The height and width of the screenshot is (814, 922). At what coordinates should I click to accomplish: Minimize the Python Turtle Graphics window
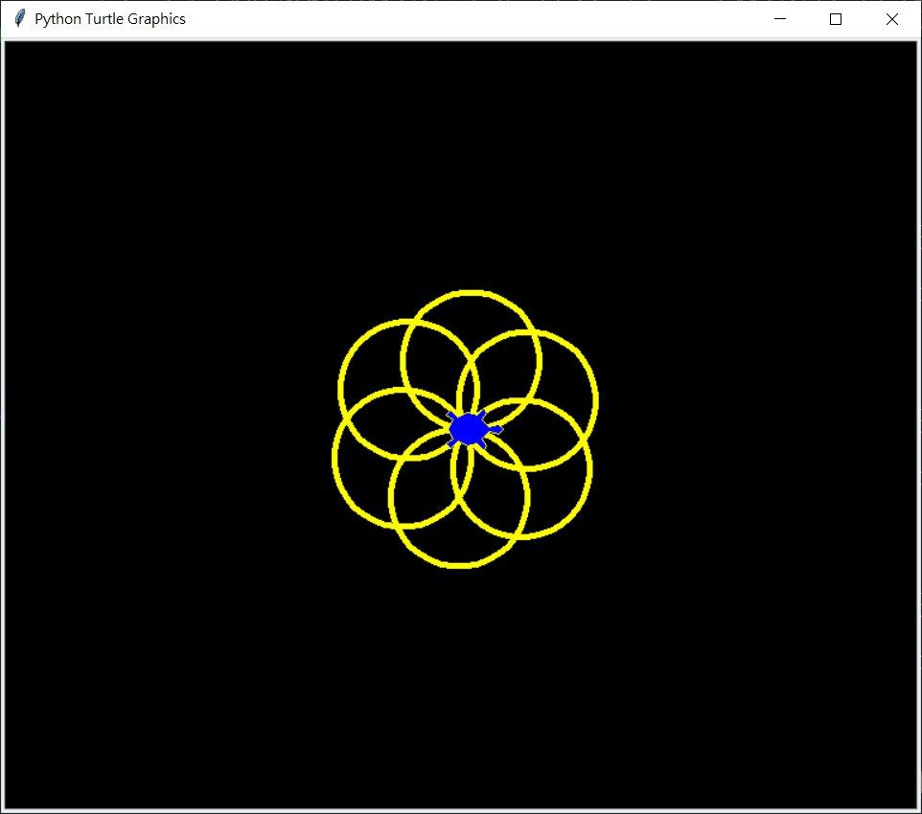[780, 19]
